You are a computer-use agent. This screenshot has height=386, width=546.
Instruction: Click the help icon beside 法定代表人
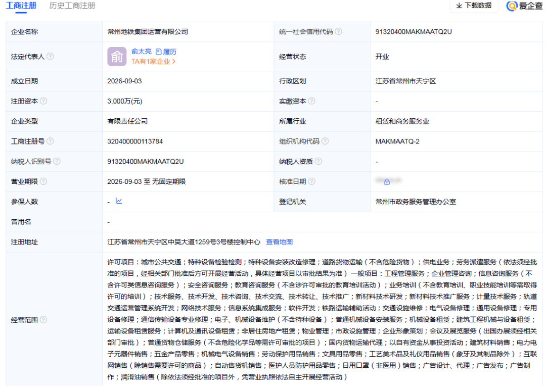click(x=50, y=56)
